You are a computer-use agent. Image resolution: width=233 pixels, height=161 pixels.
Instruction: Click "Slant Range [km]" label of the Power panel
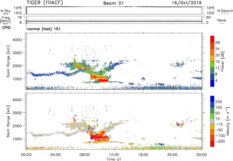(8, 61)
